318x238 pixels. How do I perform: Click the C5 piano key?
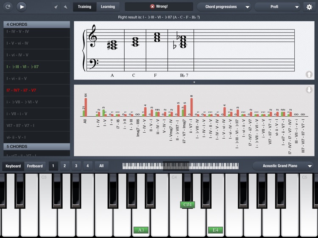309,222
